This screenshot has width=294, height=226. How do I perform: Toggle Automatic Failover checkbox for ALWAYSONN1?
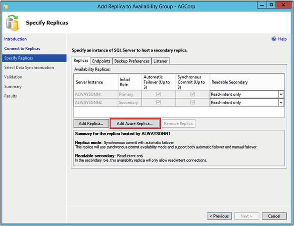159,94
